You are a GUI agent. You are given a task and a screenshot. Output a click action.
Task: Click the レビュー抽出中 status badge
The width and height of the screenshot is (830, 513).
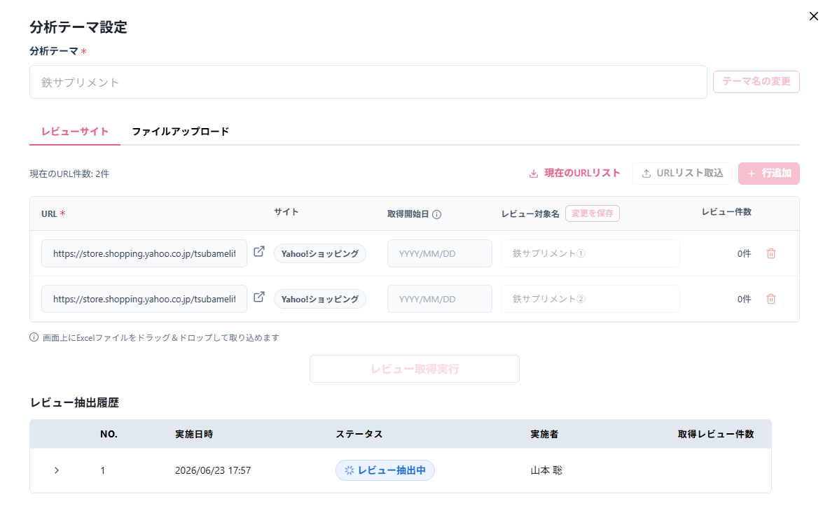pos(385,470)
